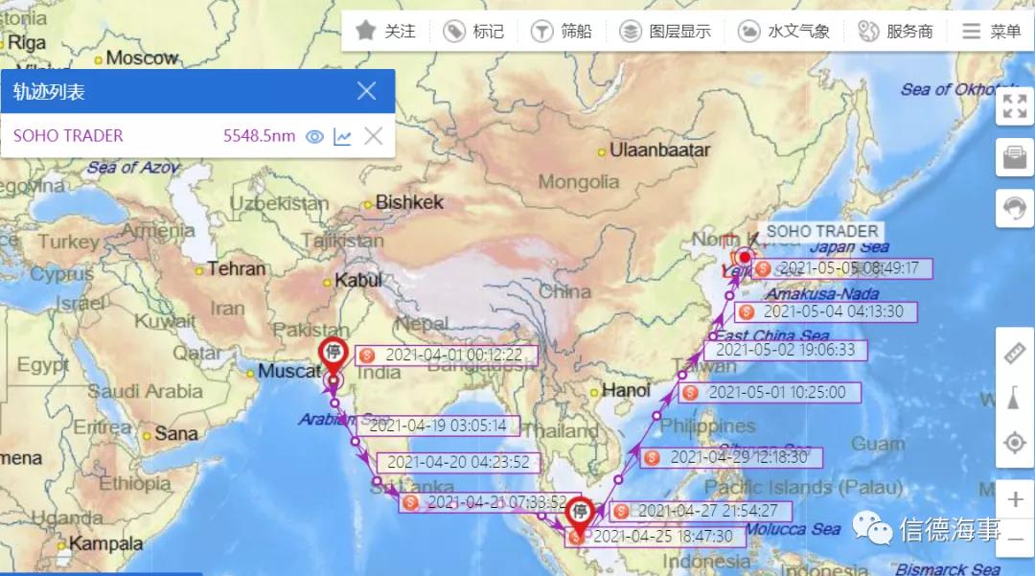Toggle visibility of SOHO TRADER track

pyautogui.click(x=314, y=136)
